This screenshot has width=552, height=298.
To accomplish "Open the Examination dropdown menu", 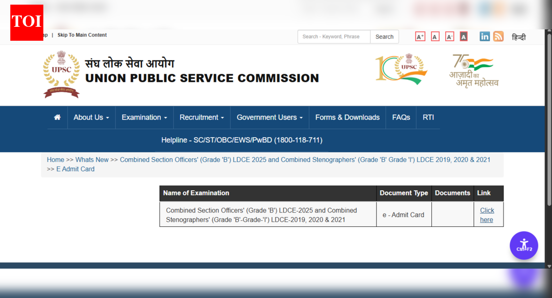I will click(x=144, y=117).
